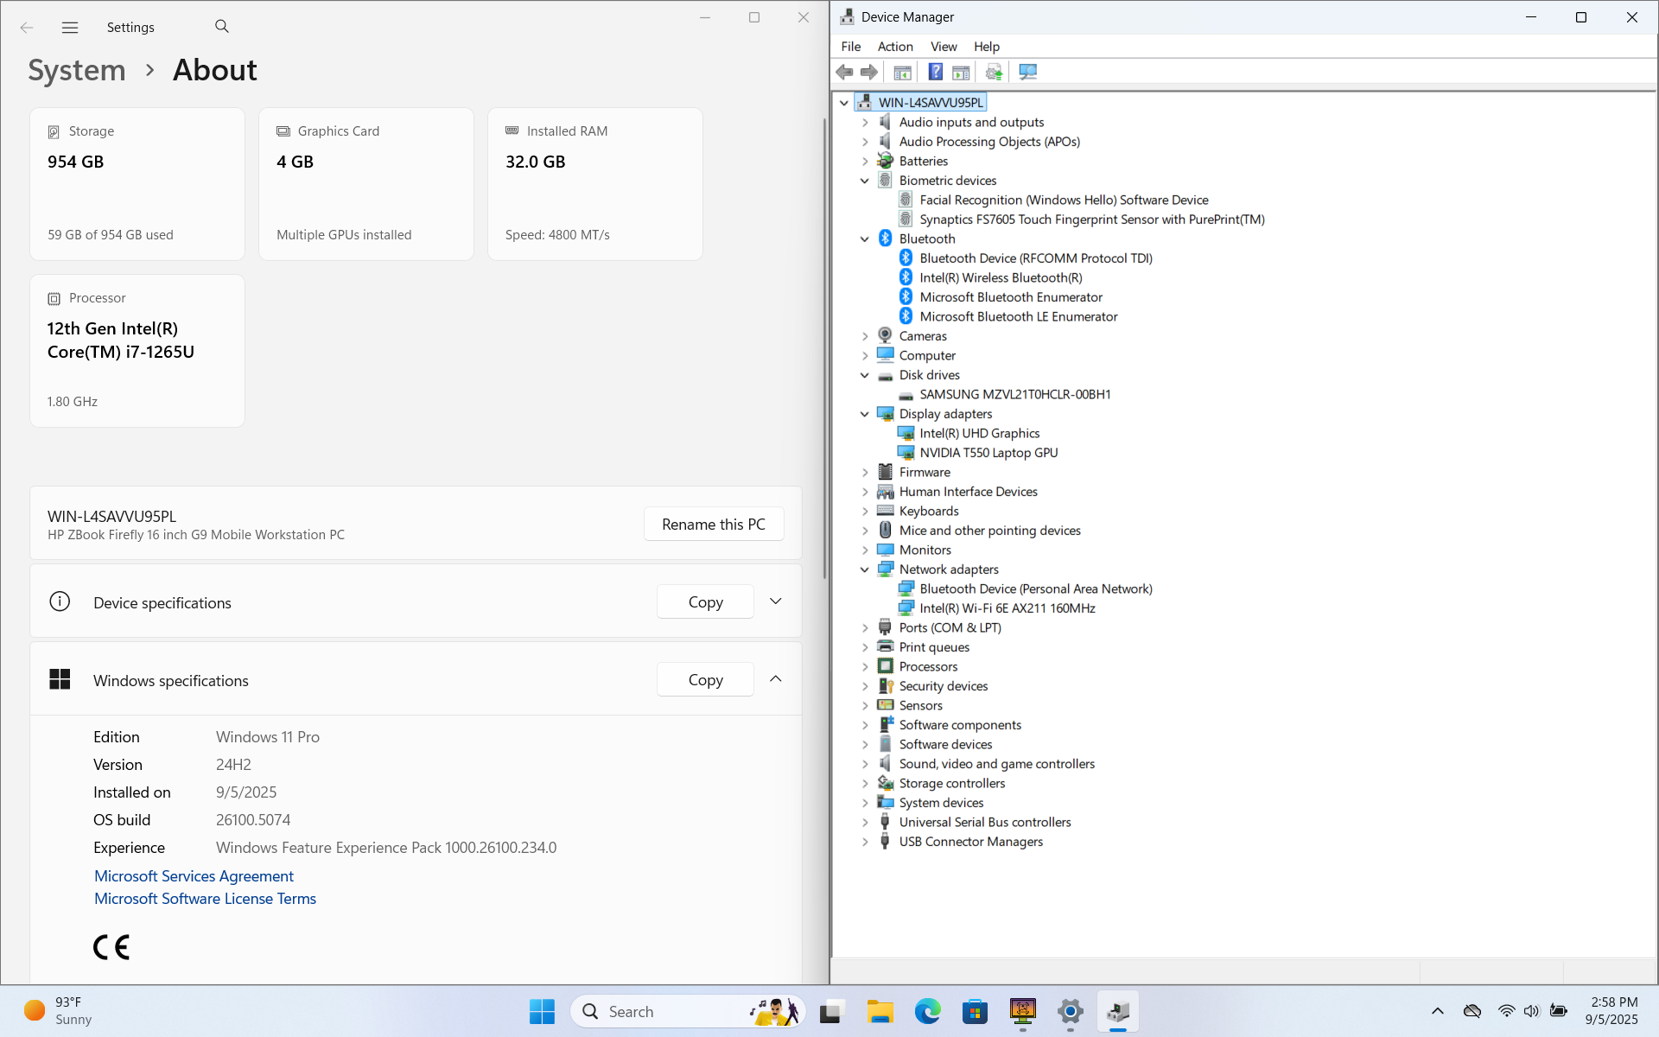
Task: Collapse the Network adapters node
Action: point(864,569)
